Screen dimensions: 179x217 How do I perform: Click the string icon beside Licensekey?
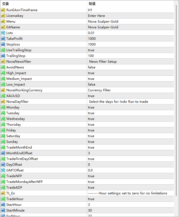3,16
